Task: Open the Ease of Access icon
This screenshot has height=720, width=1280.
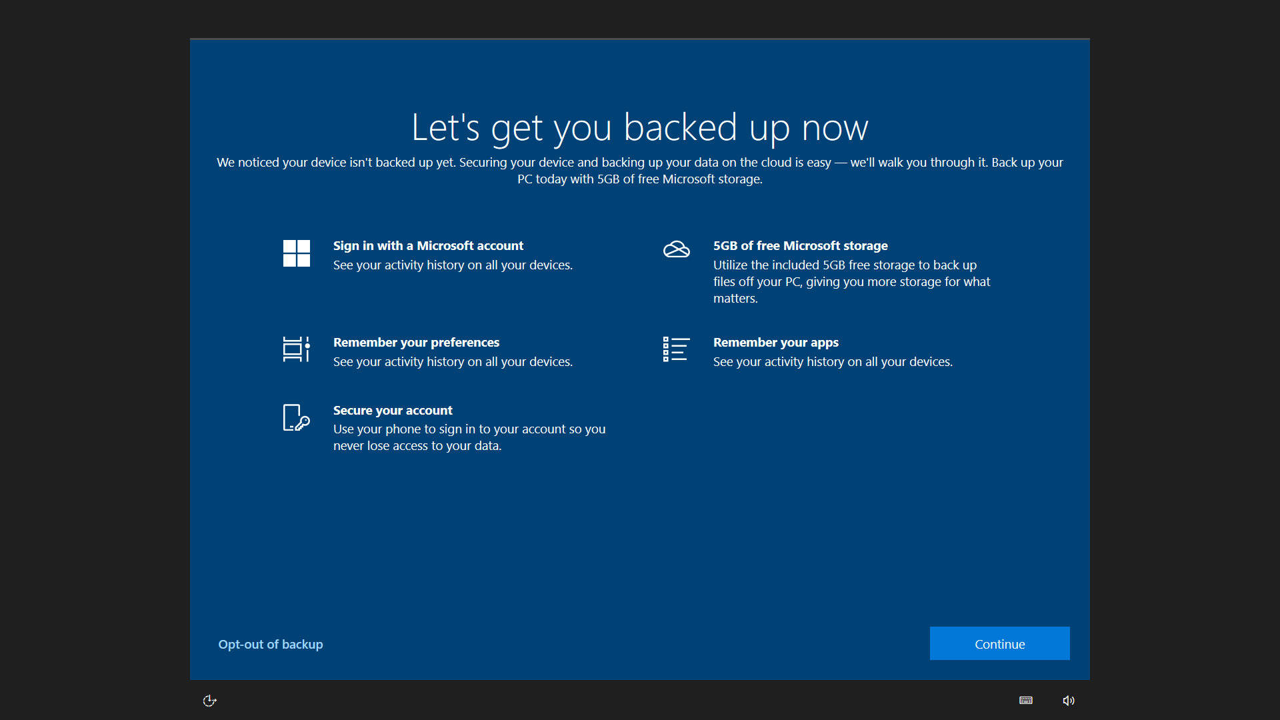Action: tap(209, 700)
